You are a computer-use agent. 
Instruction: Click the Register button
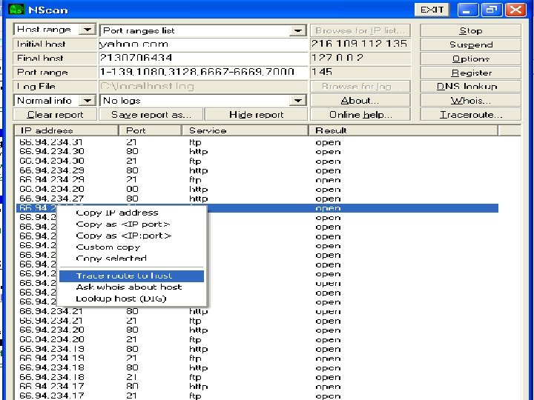pyautogui.click(x=471, y=73)
